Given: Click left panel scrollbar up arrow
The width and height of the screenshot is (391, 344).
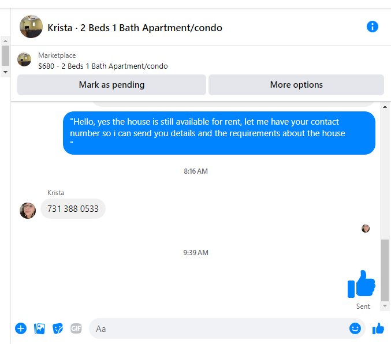Looking at the screenshot, I should [x=5, y=41].
